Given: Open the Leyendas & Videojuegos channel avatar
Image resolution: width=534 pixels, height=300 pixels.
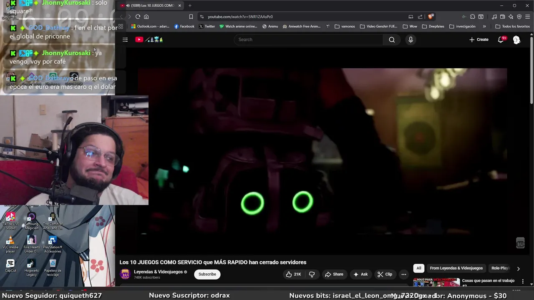Looking at the screenshot, I should coord(125,274).
